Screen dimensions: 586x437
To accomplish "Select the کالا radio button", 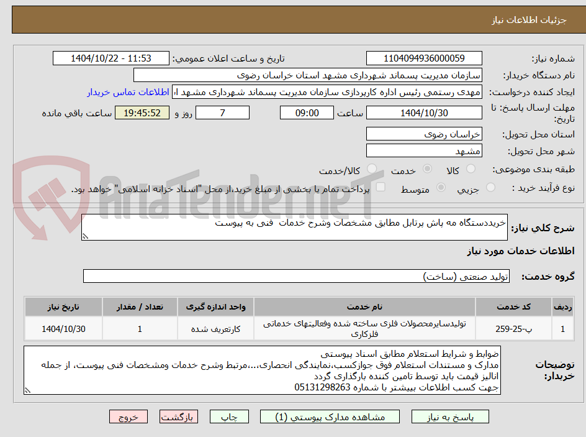I will [471, 168].
